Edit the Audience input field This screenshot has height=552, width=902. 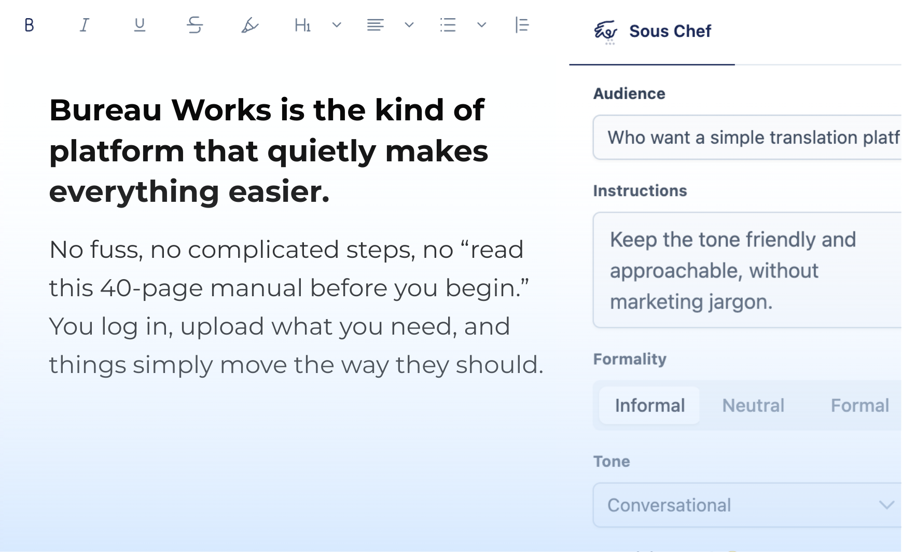coord(747,137)
